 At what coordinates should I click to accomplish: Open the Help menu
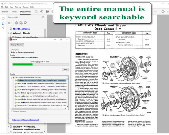32,7
